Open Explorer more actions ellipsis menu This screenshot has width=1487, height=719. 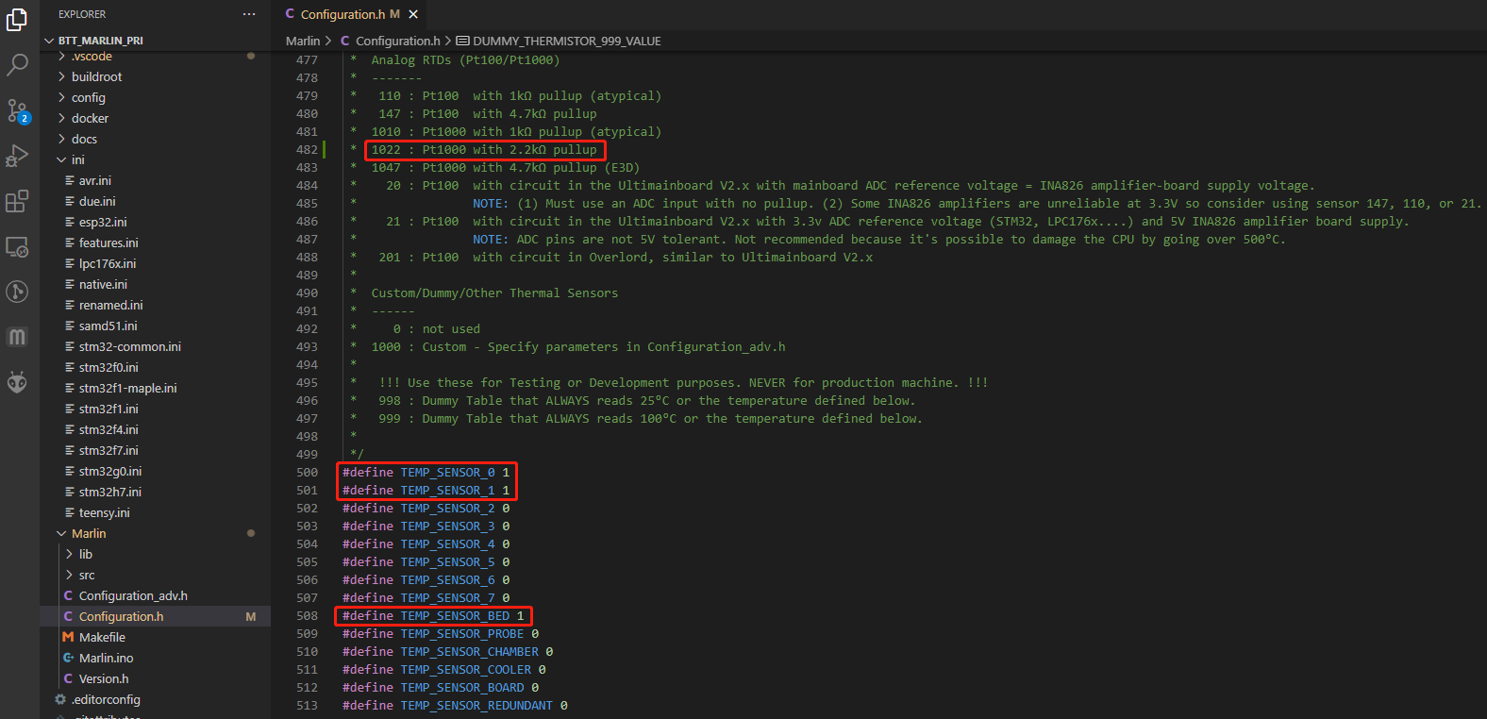click(x=249, y=14)
